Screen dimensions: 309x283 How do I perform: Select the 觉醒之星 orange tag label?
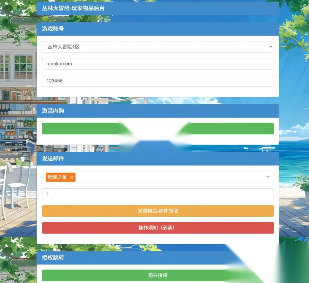pos(57,177)
